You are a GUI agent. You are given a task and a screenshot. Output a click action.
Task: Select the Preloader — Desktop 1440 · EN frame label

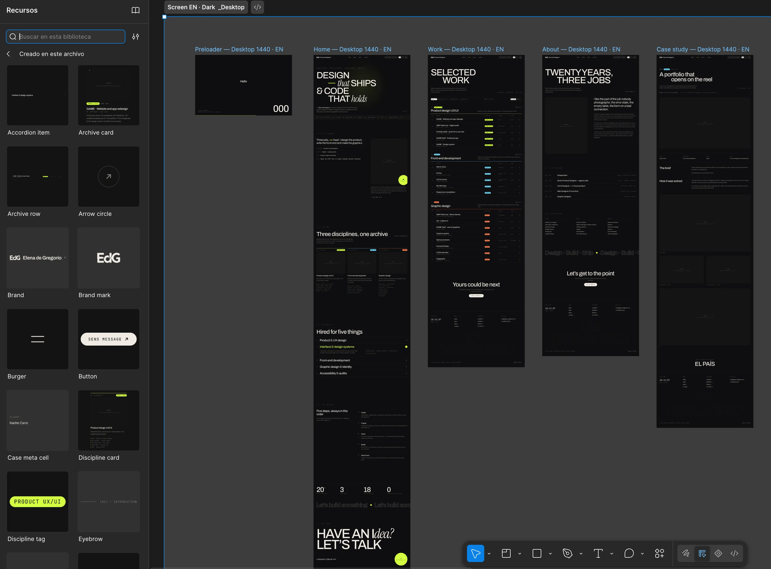coord(239,49)
